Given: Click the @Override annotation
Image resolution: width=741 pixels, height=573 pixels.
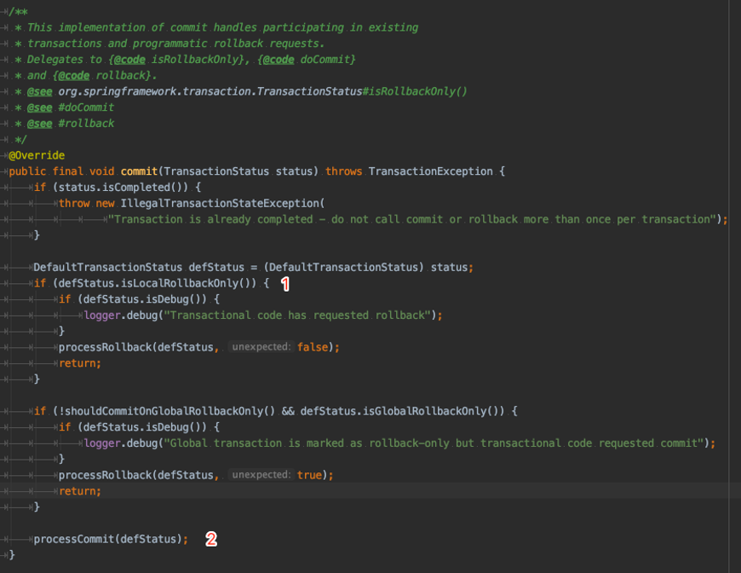Looking at the screenshot, I should (x=37, y=155).
